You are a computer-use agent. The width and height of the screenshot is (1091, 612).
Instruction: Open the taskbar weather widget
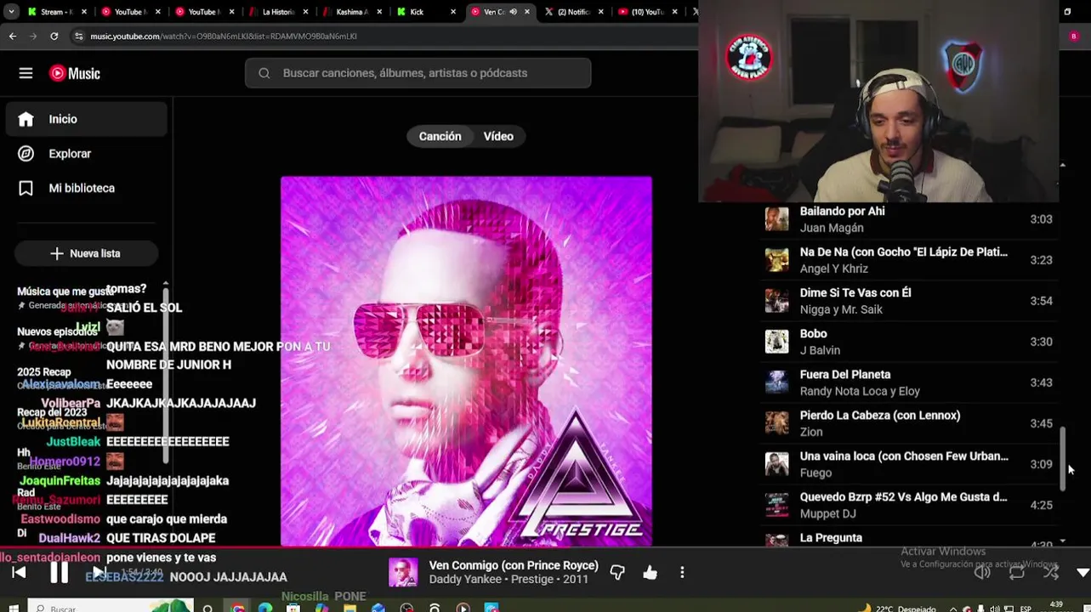coord(897,608)
